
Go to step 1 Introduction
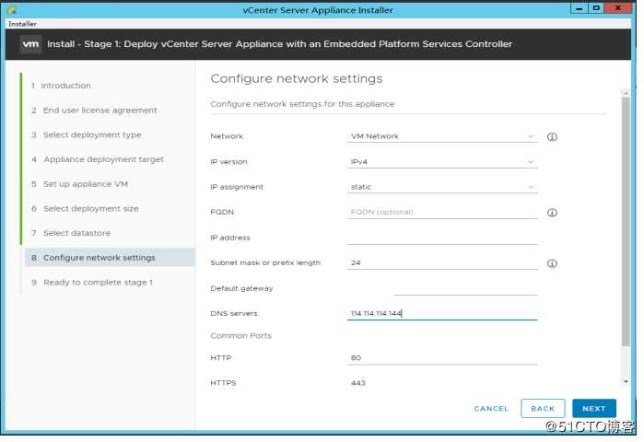pos(61,86)
